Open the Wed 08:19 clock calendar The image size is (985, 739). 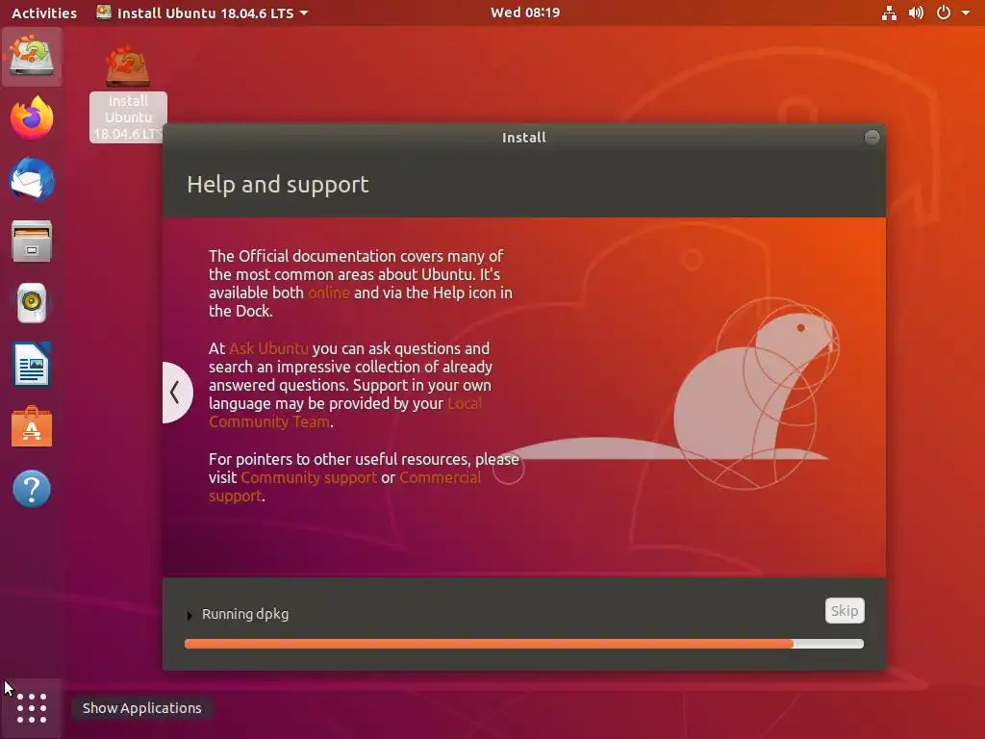click(524, 13)
